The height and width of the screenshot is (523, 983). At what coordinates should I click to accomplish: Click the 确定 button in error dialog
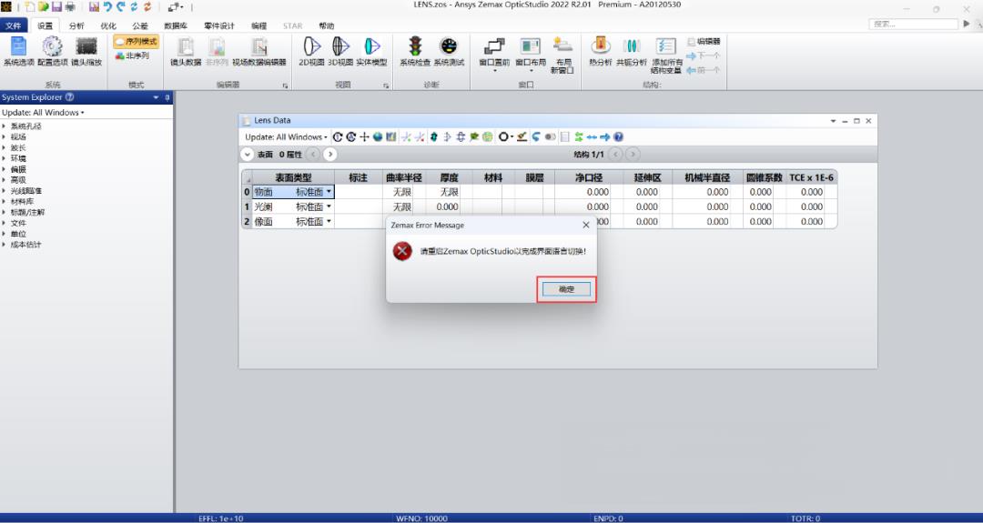[x=566, y=289]
